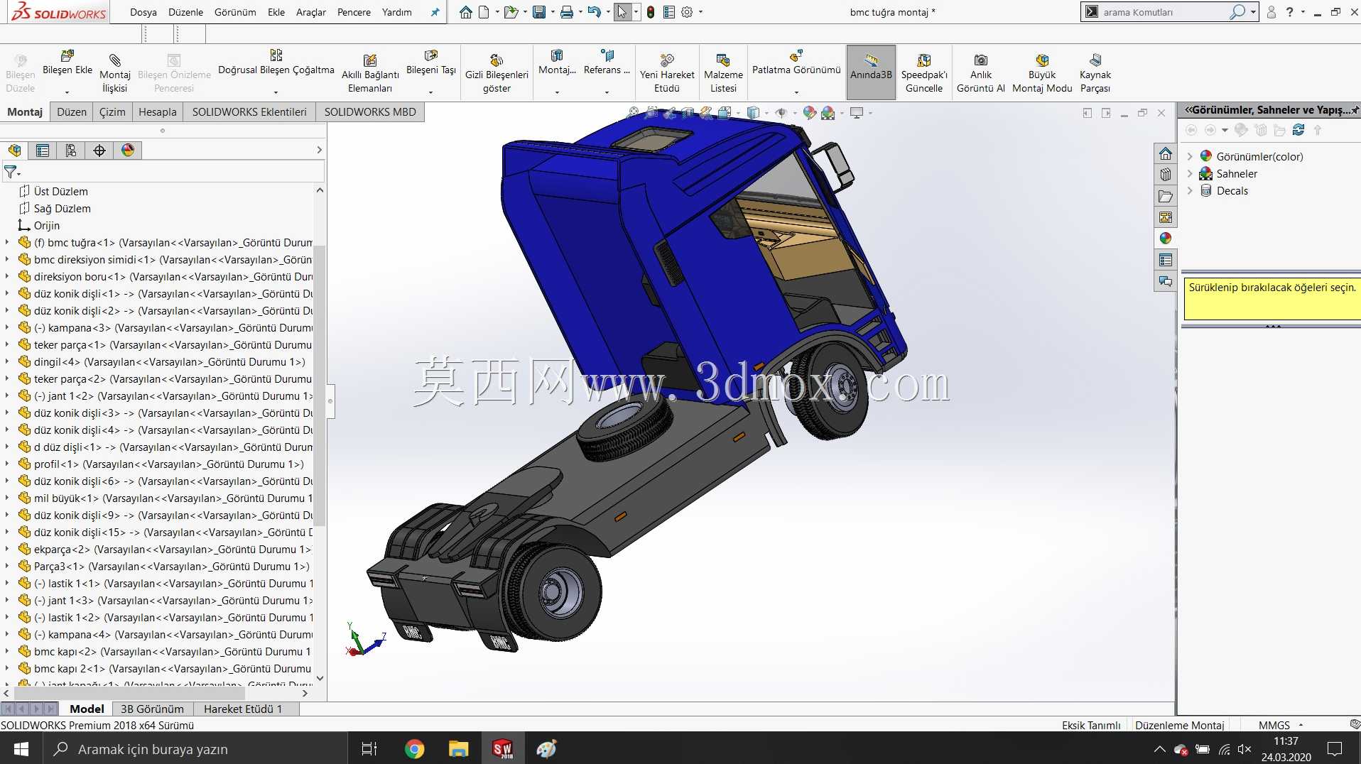The image size is (1361, 764).
Task: Expand the Decals node
Action: pyautogui.click(x=1190, y=190)
